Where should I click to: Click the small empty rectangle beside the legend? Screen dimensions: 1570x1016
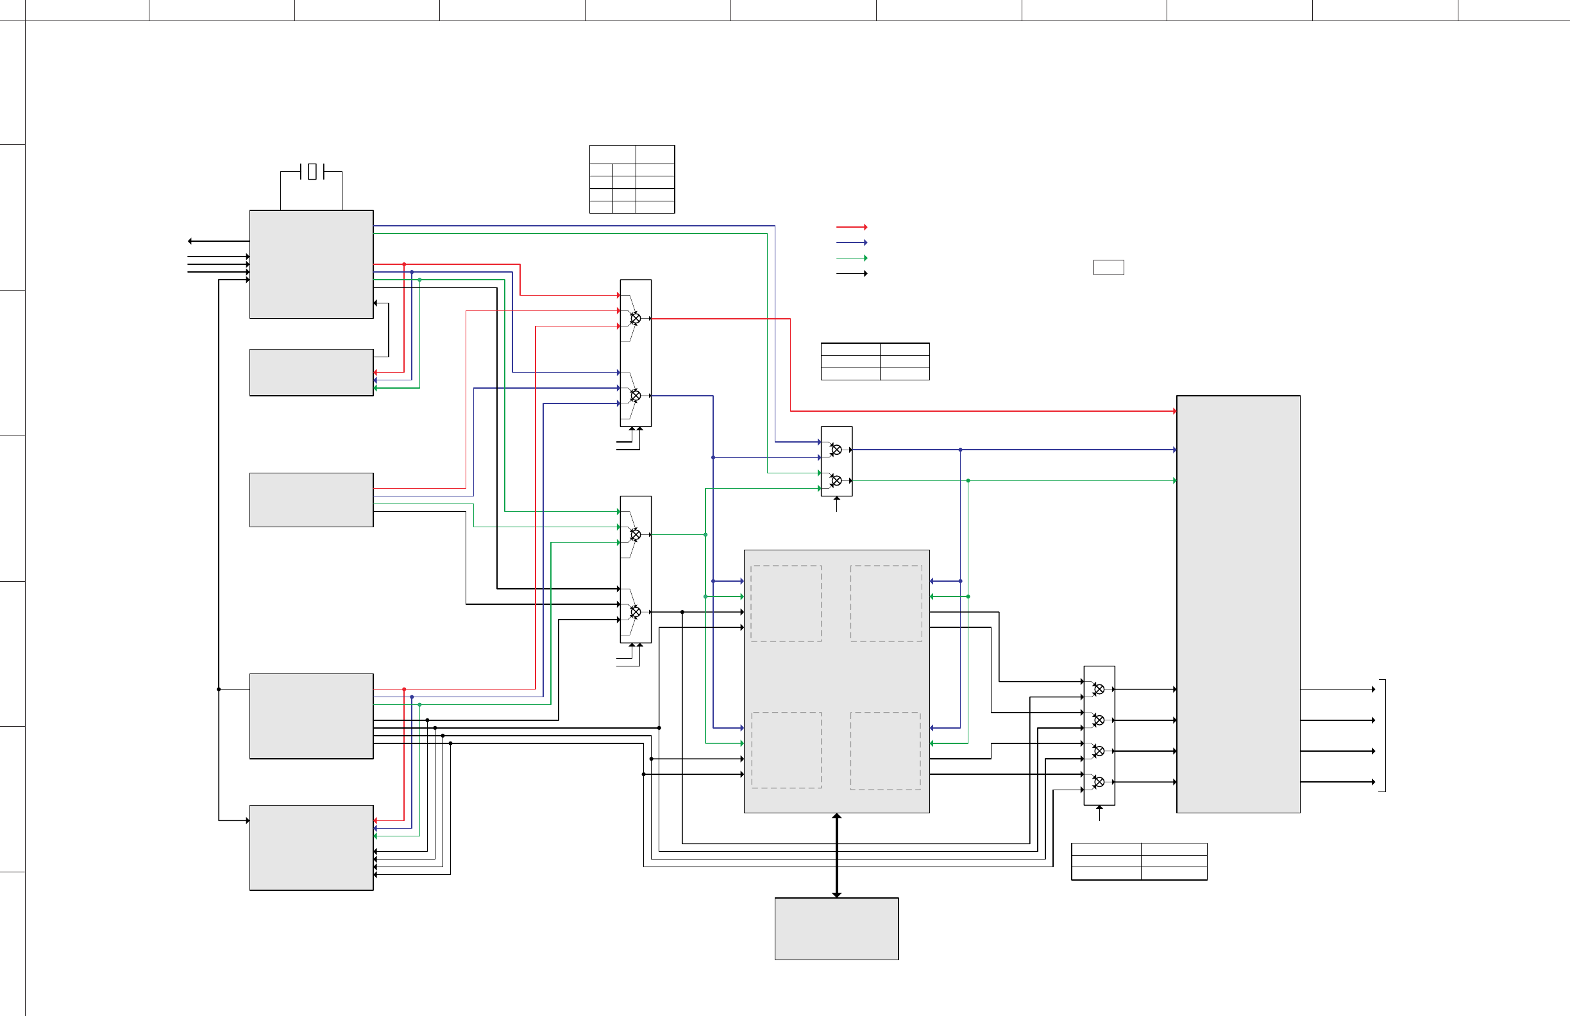[x=1108, y=267]
